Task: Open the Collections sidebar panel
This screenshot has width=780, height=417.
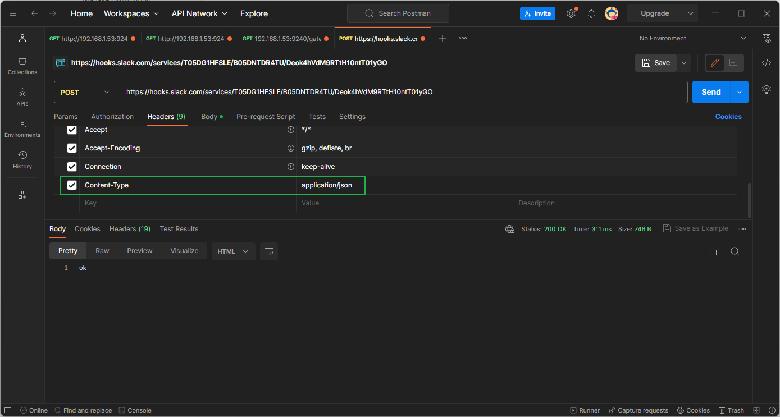Action: point(22,65)
